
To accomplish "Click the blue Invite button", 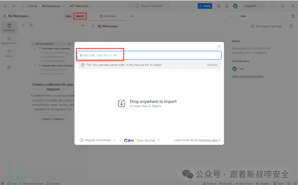I will [x=205, y=6].
